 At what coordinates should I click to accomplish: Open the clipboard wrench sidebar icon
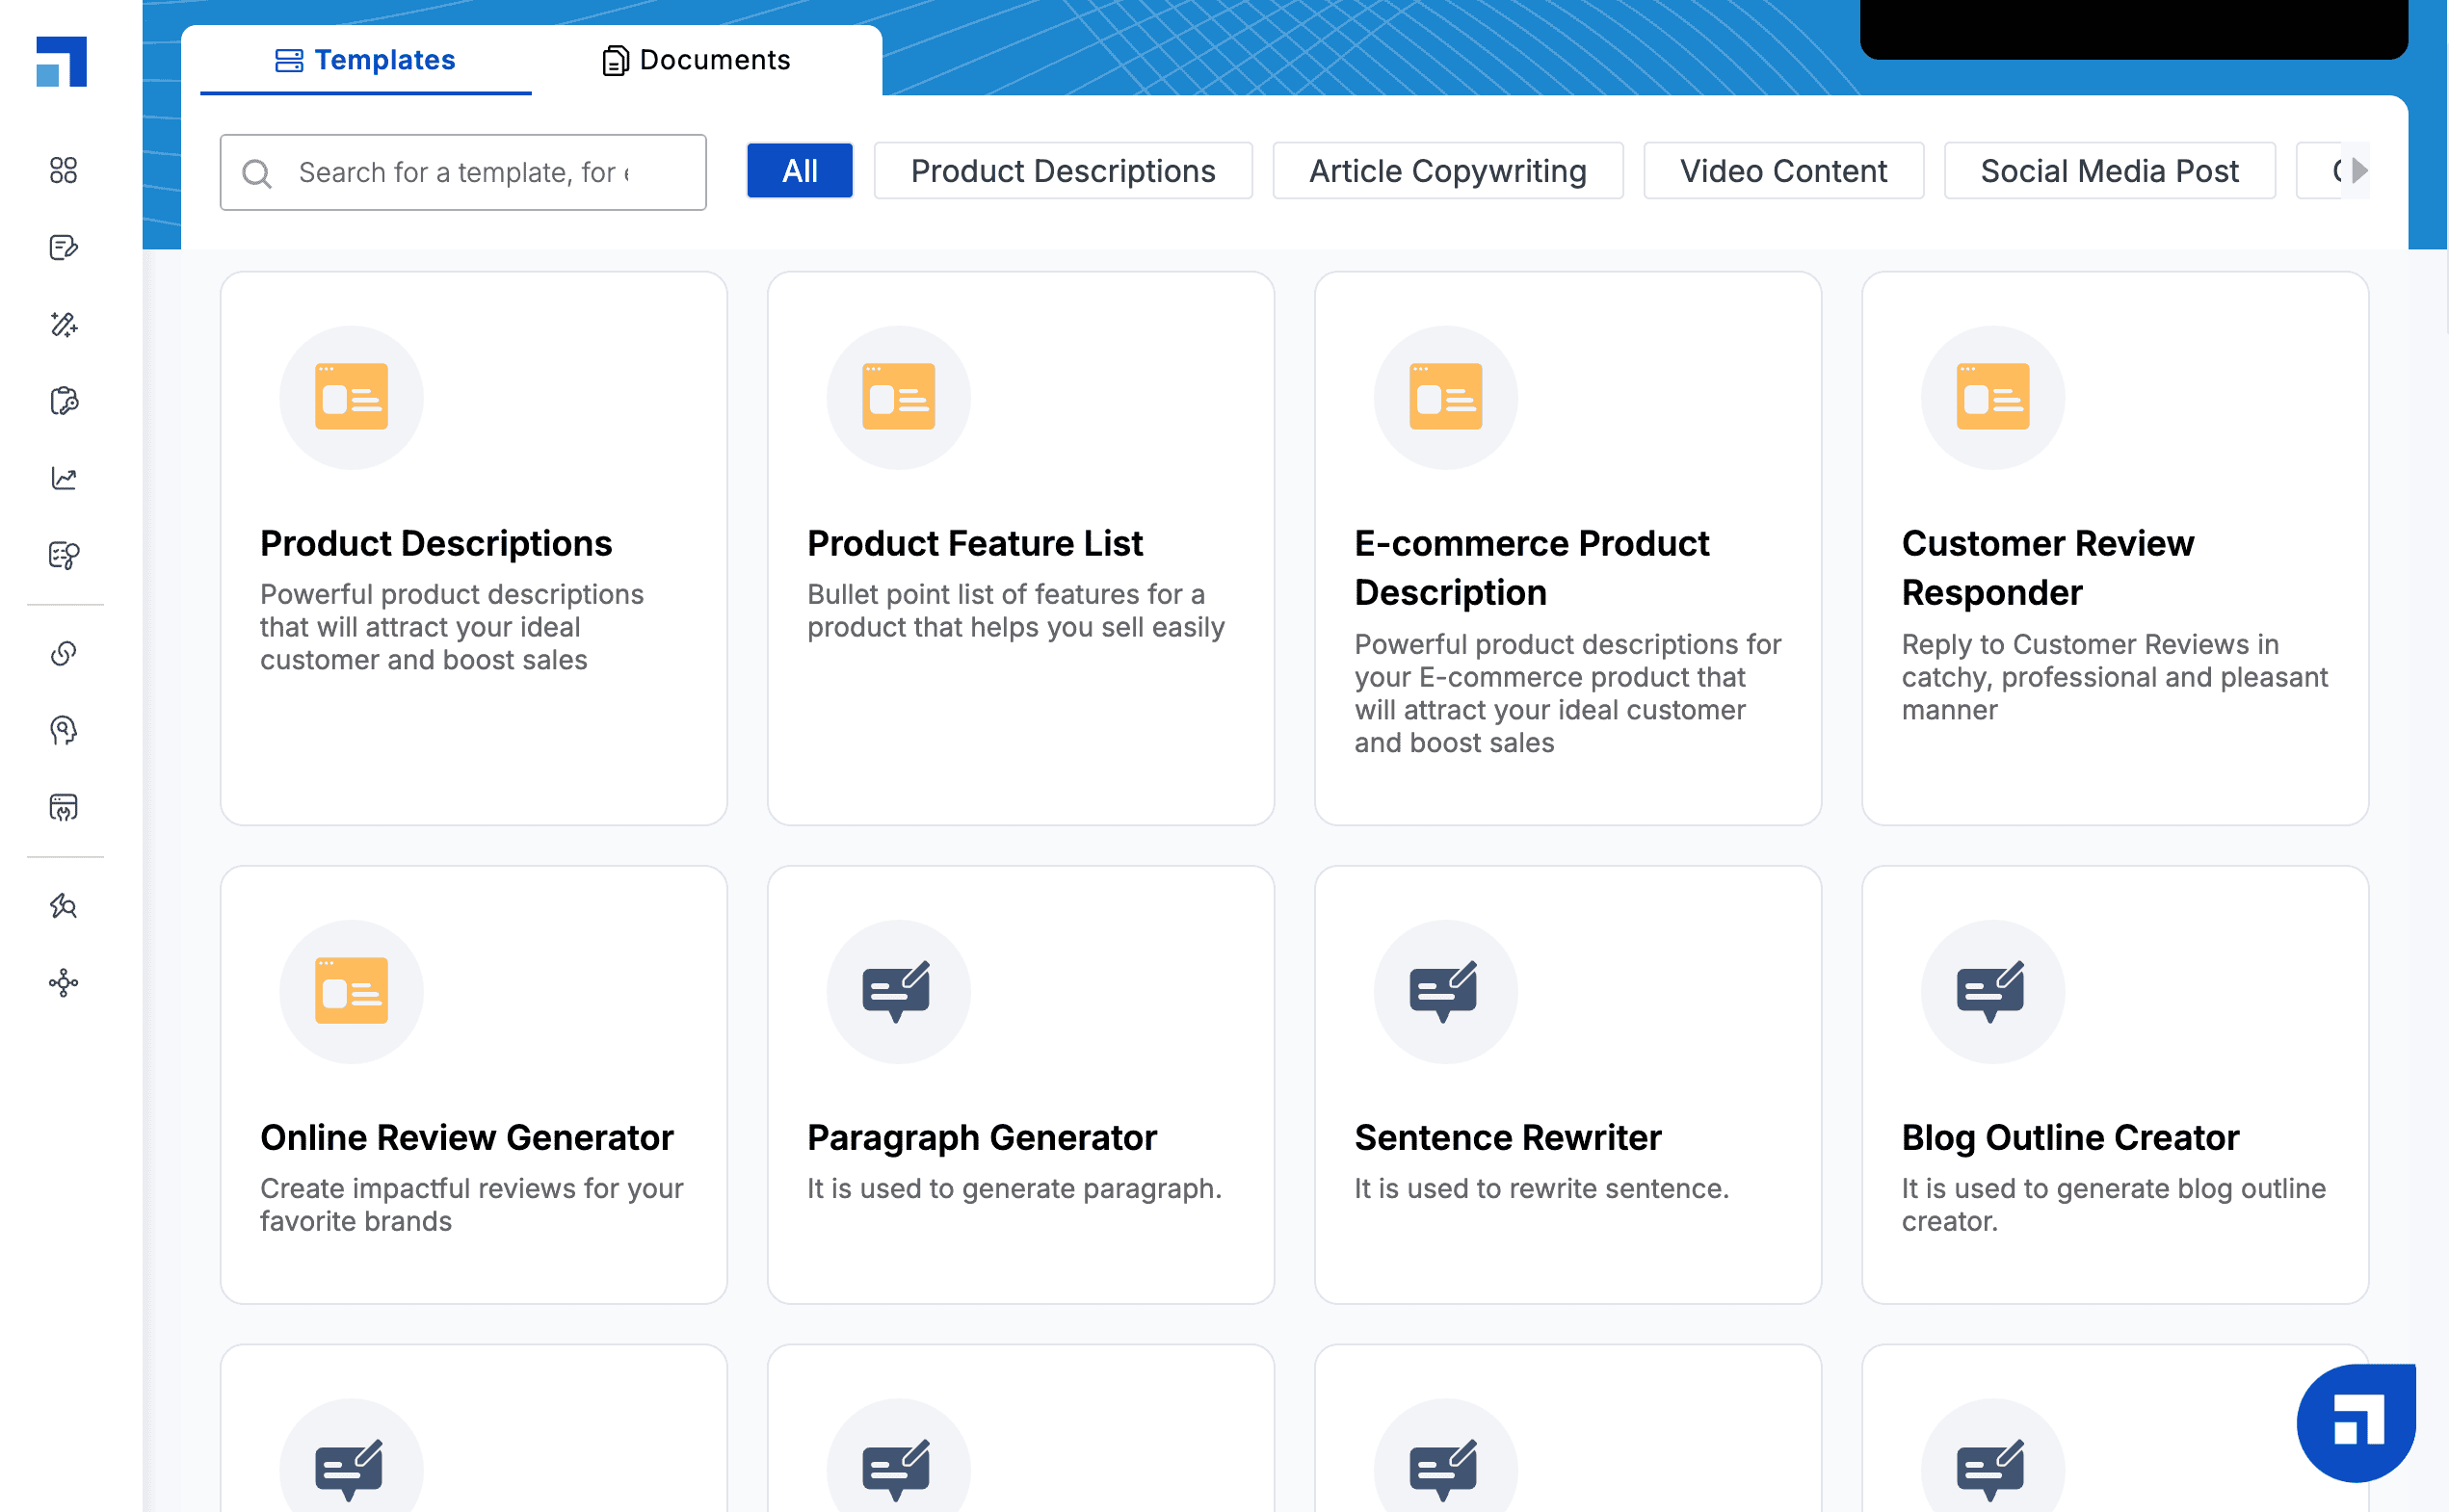(x=64, y=401)
